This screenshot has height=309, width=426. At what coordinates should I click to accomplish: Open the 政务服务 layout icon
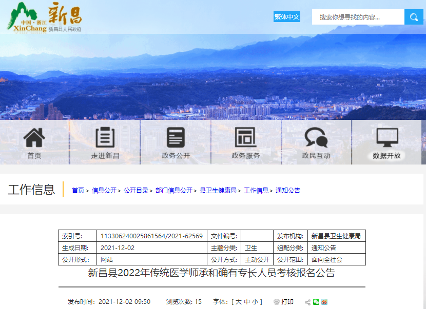[x=245, y=137]
